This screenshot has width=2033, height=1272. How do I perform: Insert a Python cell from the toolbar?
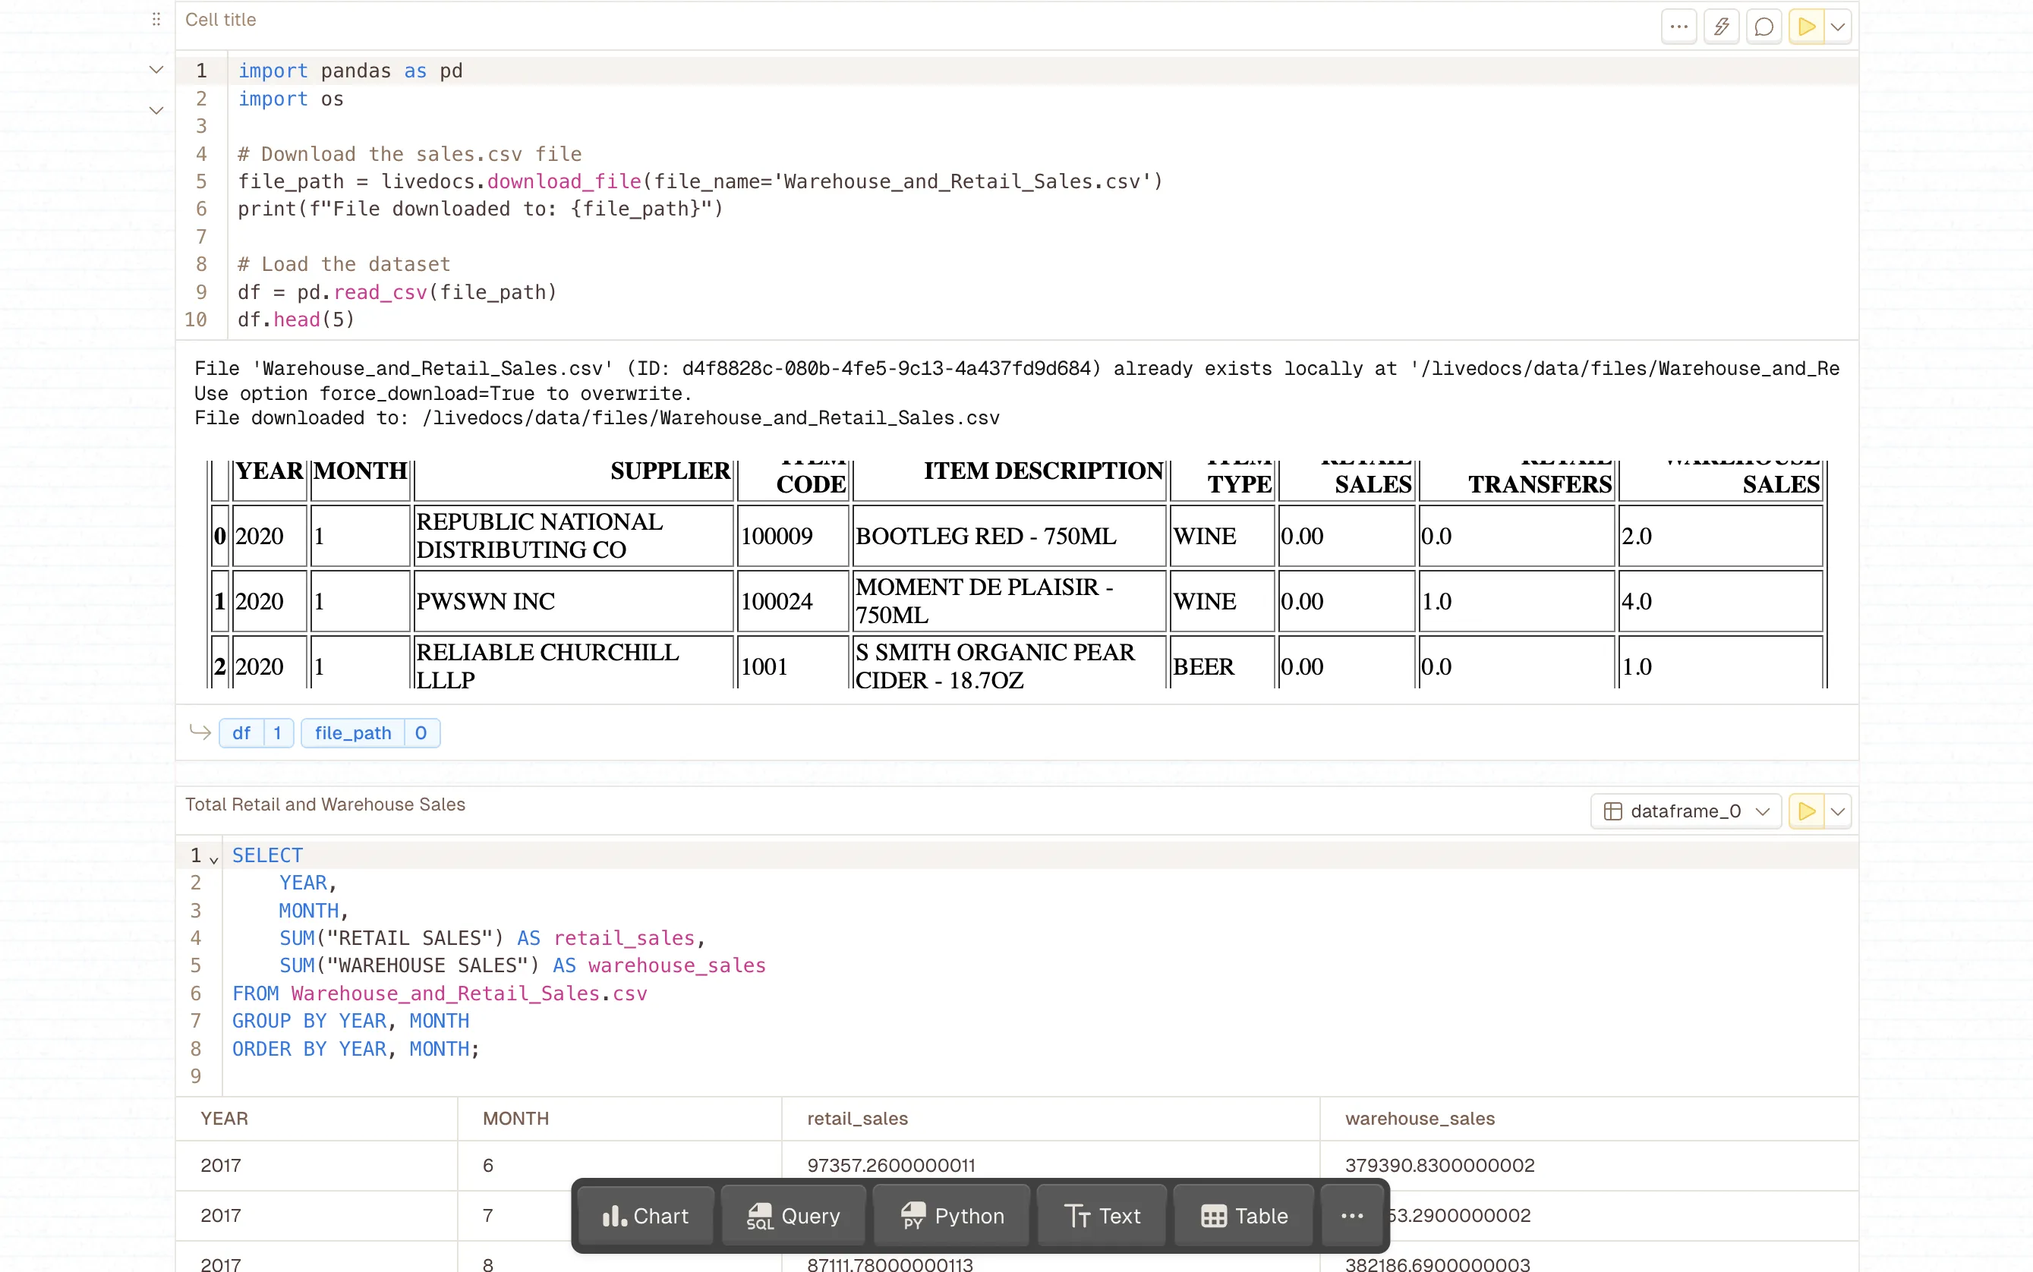tap(950, 1215)
